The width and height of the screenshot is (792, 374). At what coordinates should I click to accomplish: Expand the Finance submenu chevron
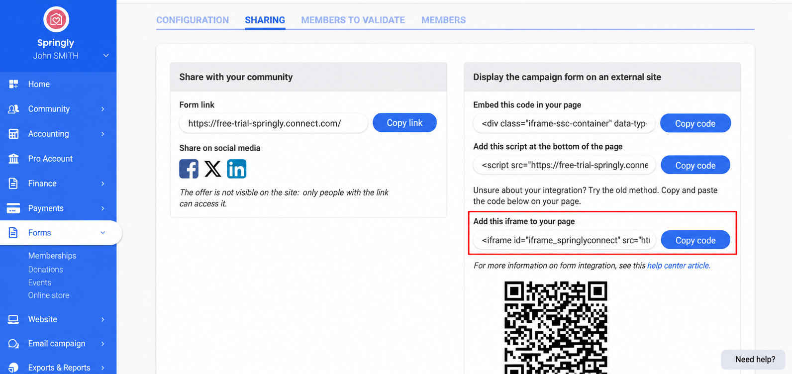click(103, 184)
